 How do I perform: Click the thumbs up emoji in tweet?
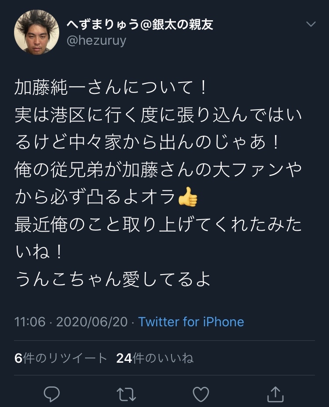tap(188, 197)
